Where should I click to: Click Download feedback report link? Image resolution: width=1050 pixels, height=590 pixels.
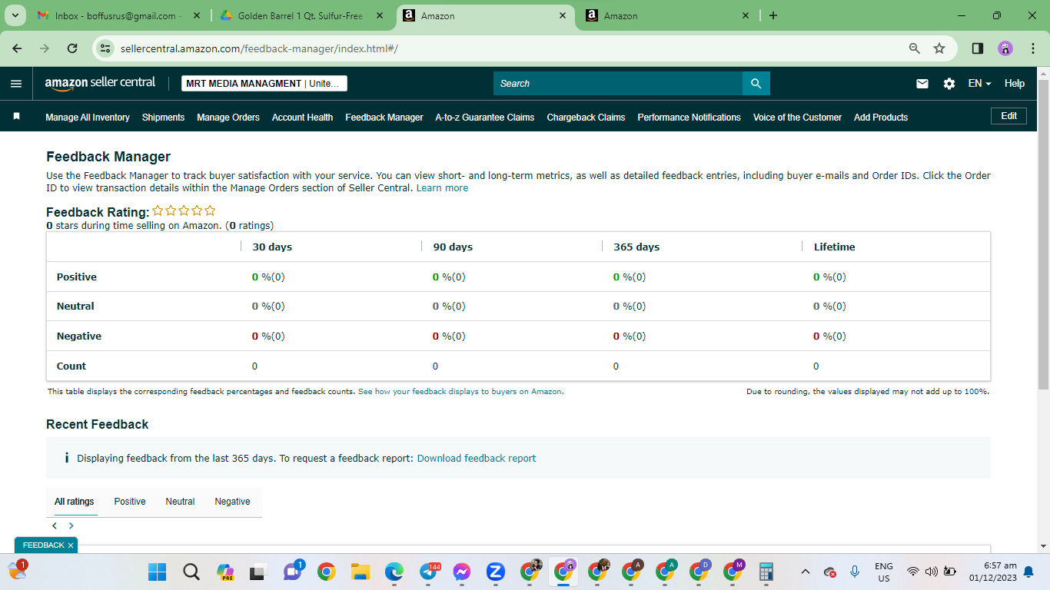click(x=477, y=459)
